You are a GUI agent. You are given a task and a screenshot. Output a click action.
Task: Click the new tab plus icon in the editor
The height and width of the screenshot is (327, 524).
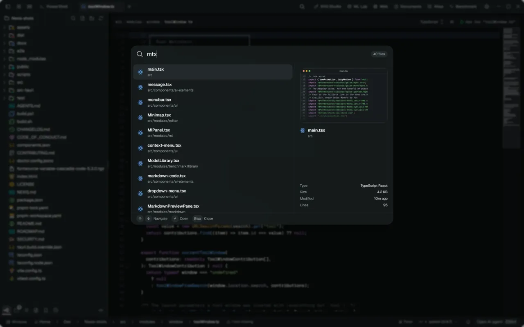click(x=129, y=7)
